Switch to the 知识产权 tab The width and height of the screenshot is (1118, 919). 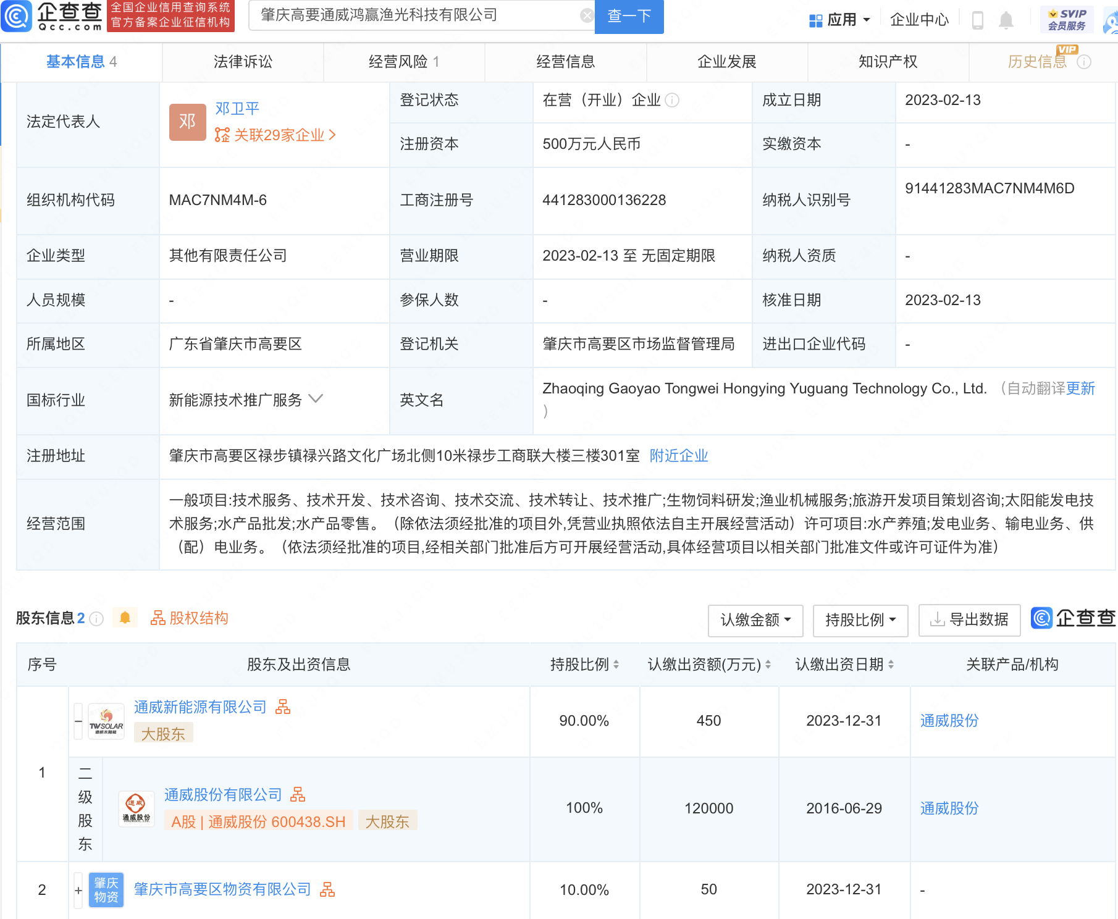pyautogui.click(x=888, y=62)
